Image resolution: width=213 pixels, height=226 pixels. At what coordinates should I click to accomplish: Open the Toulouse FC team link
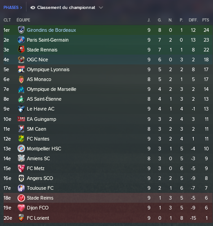pos(40,188)
